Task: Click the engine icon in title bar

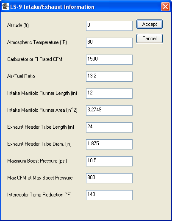Action: (6, 7)
